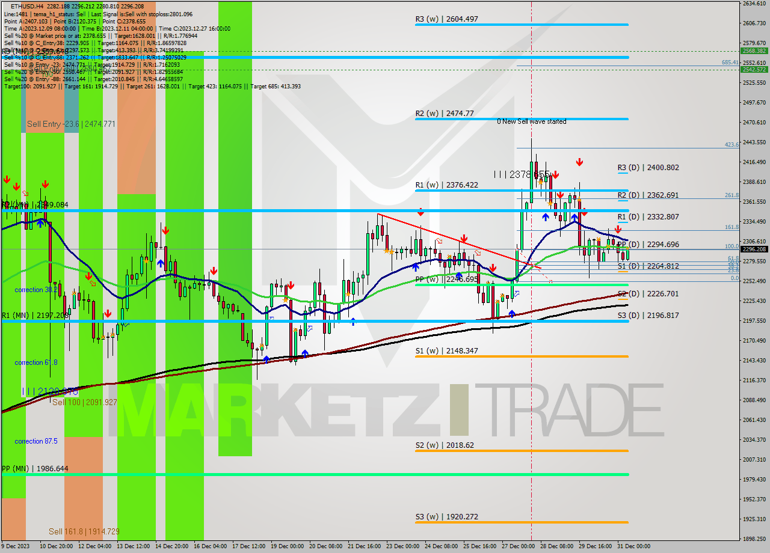Click the '17 Dec 12:00' time axis label
Image resolution: width=770 pixels, height=553 pixels.
tap(248, 546)
